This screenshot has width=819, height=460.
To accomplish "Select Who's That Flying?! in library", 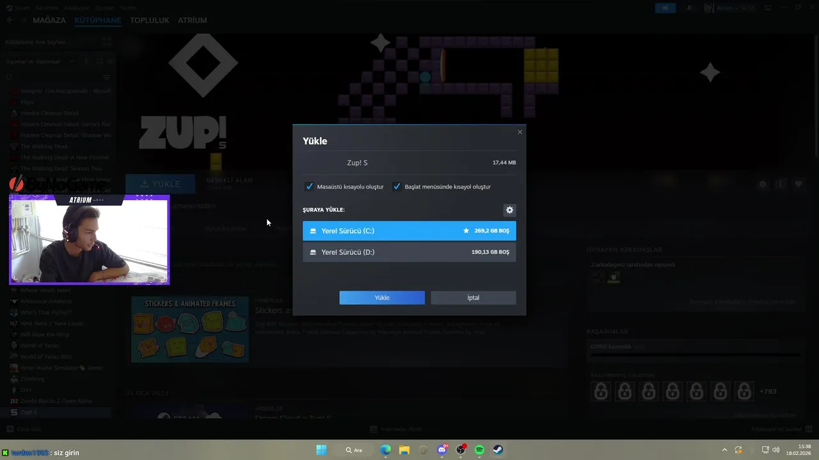I will 61,312.
